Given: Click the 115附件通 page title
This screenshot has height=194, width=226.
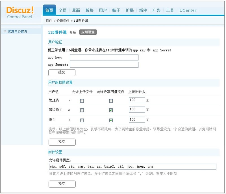Looking at the screenshot, I should [x=57, y=32].
